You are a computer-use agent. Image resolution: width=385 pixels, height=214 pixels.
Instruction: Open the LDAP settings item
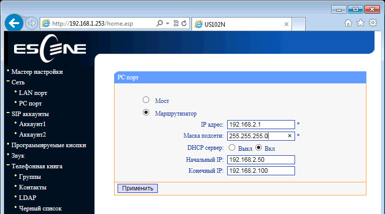tap(28, 197)
